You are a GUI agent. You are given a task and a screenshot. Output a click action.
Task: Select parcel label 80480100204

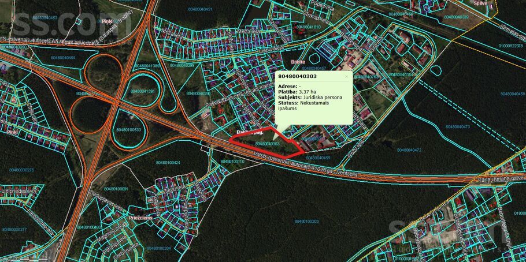coord(158,248)
